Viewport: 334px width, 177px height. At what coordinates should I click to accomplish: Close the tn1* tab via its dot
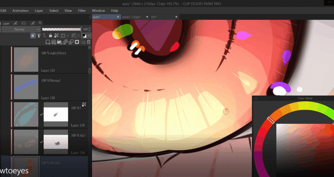(176, 17)
